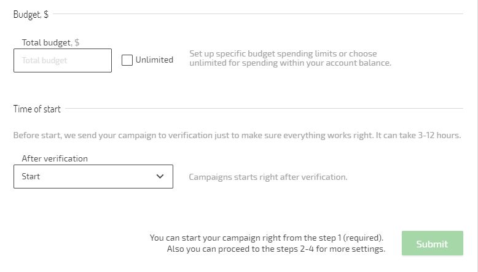The image size is (478, 272).
Task: Click the Total budget, $ field label
Action: pyautogui.click(x=50, y=42)
